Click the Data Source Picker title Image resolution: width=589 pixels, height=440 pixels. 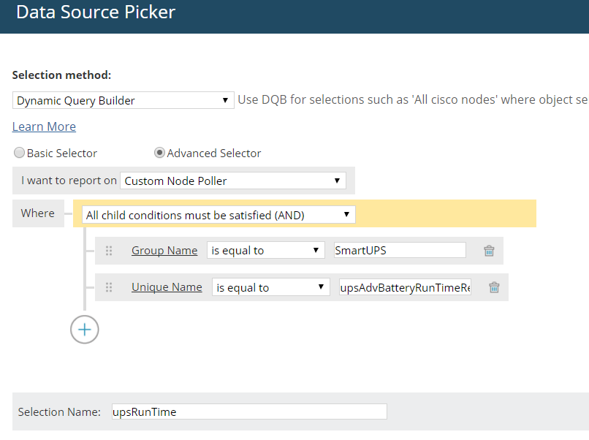tap(96, 12)
